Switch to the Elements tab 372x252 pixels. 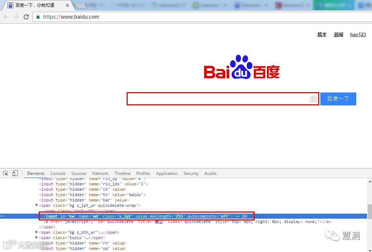tap(36, 173)
